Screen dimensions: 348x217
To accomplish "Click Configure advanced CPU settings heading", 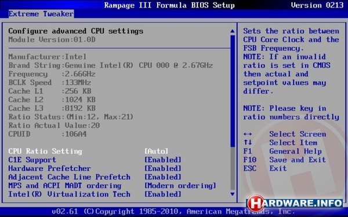I will click(75, 31).
